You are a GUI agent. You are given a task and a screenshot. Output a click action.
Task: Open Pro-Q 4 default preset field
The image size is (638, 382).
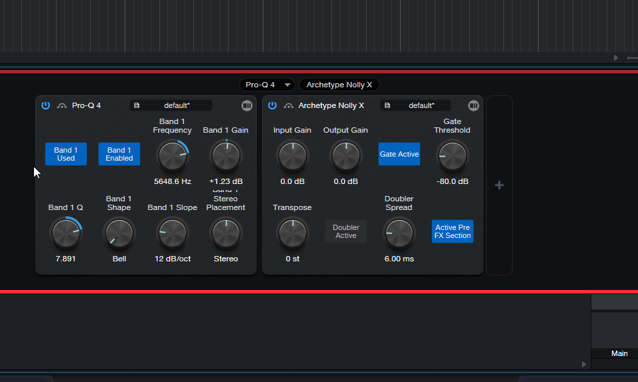171,105
